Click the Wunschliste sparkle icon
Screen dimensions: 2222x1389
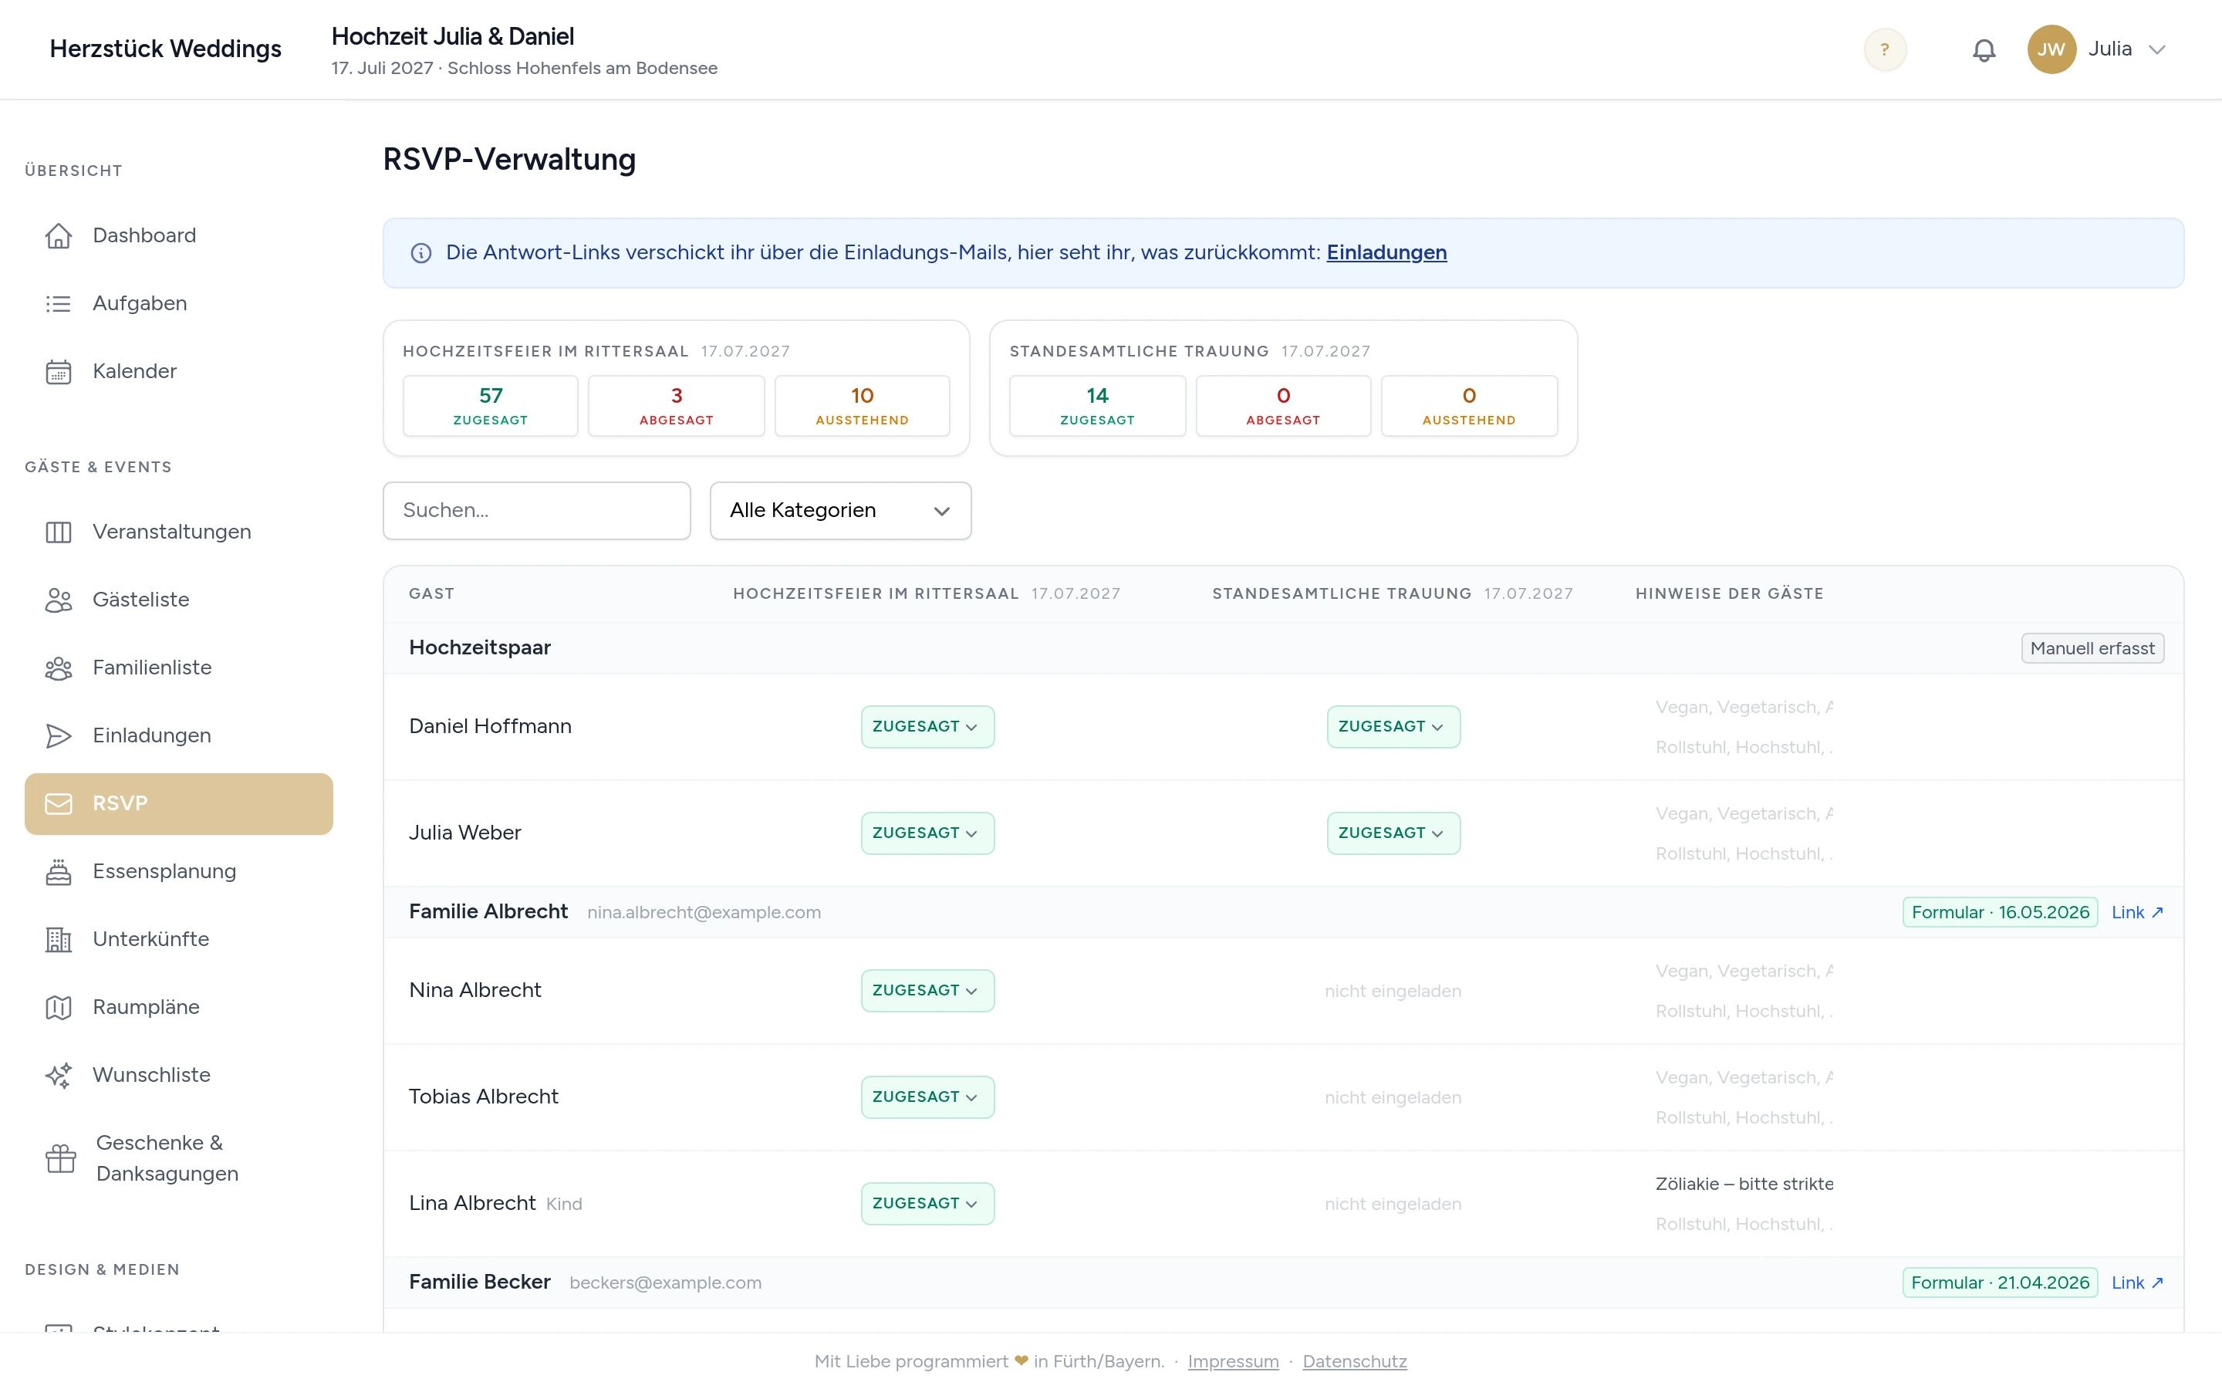click(x=59, y=1076)
